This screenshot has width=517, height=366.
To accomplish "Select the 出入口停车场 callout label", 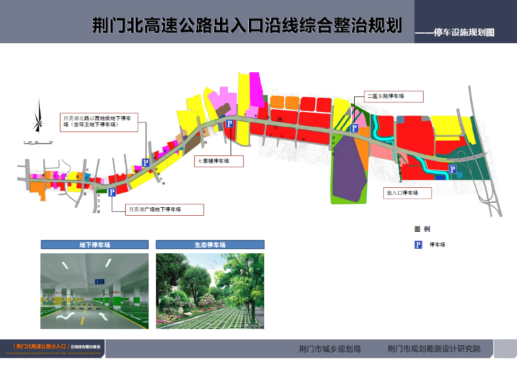I will tap(407, 193).
